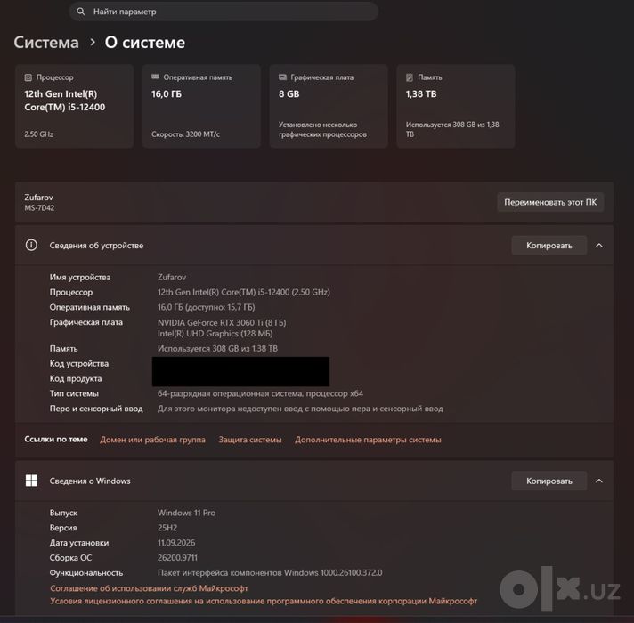The image size is (634, 623).
Task: Click the Графическая плата card icon
Action: tap(282, 77)
